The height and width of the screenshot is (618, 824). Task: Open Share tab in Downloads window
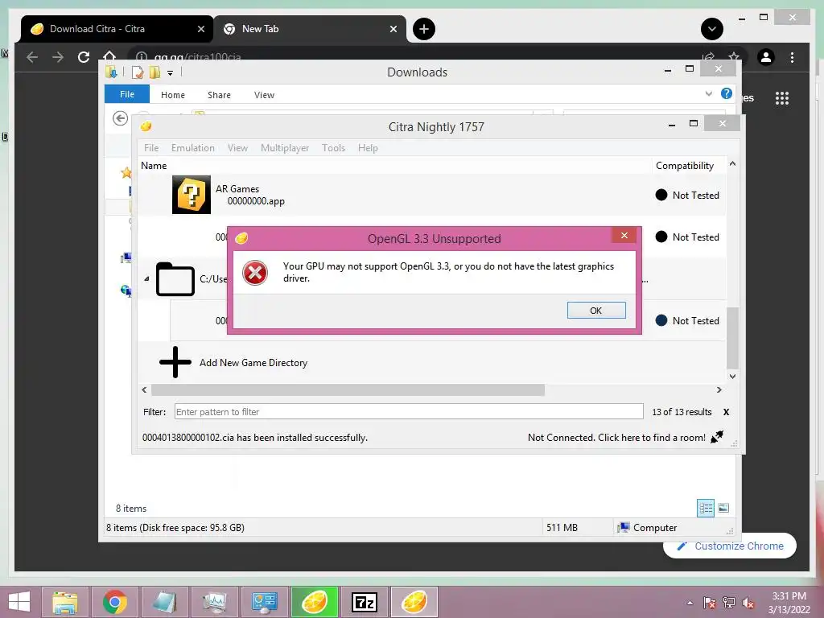219,95
